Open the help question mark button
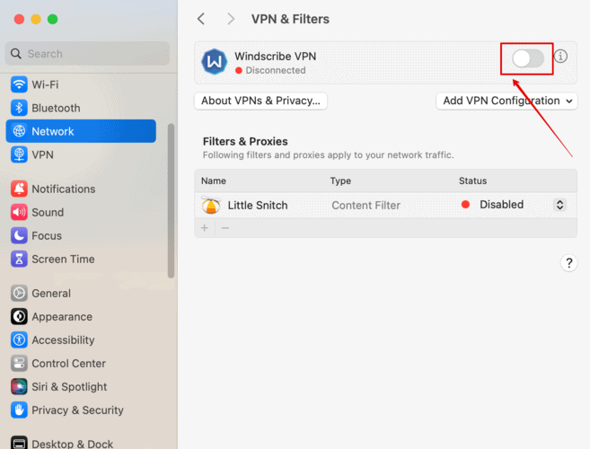This screenshot has width=590, height=449. point(568,263)
